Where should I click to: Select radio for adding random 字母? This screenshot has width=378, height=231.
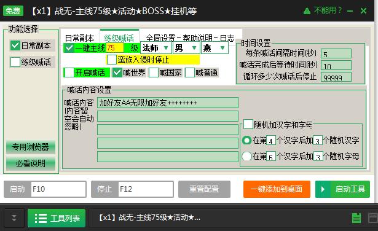[x=246, y=156]
